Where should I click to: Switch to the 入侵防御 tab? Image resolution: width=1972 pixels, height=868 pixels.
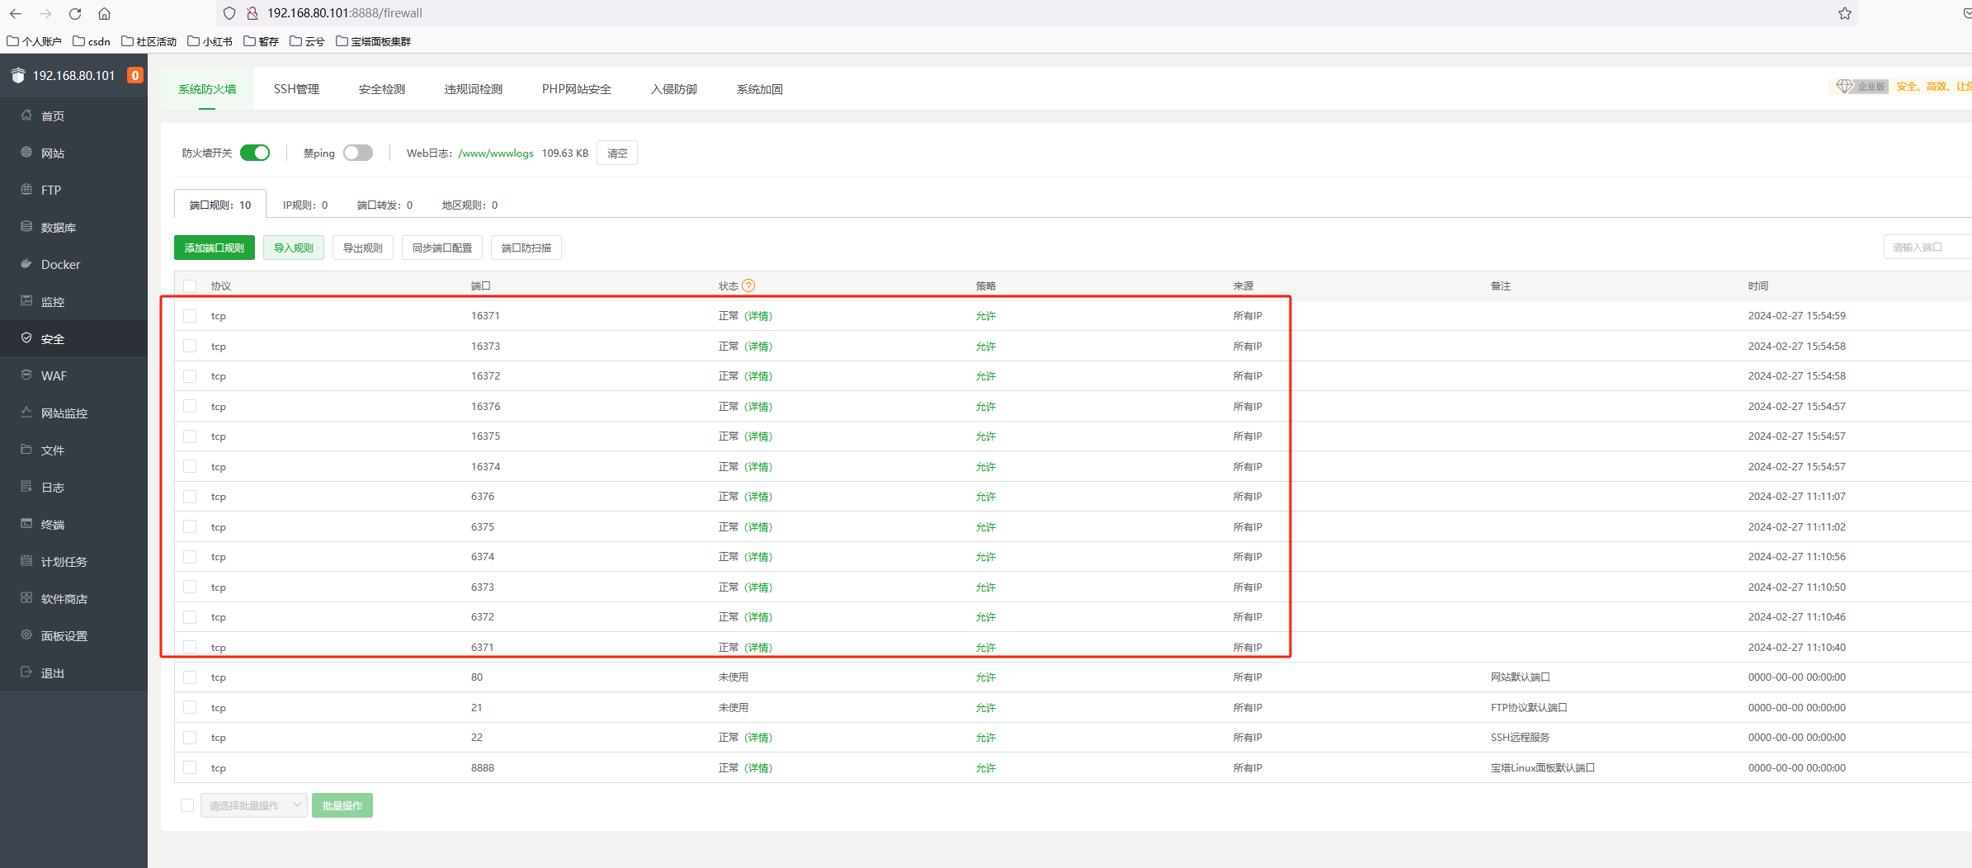[x=673, y=89]
